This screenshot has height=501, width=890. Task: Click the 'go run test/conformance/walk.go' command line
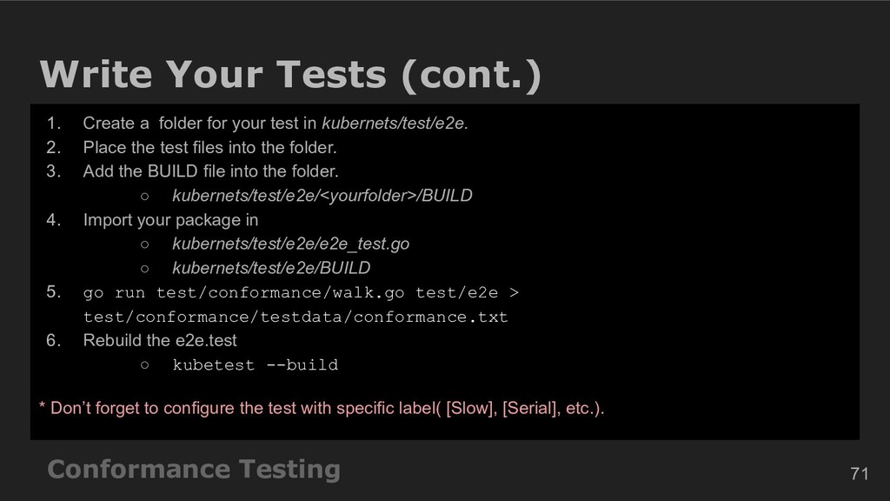coord(301,292)
